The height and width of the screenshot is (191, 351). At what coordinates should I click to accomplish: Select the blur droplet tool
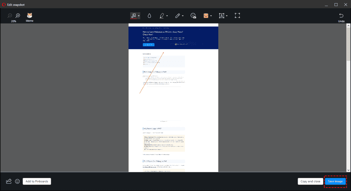pos(149,16)
